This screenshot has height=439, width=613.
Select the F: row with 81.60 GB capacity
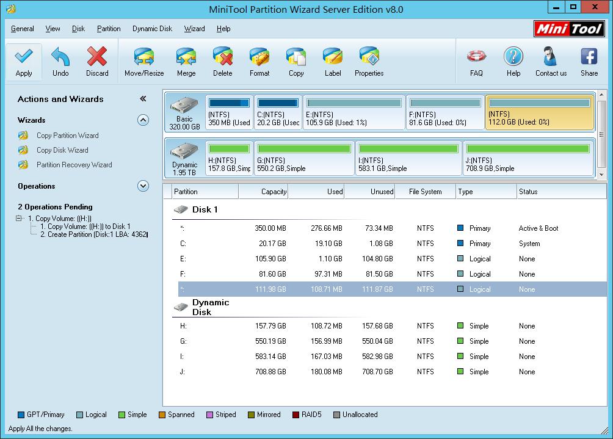[x=392, y=274]
